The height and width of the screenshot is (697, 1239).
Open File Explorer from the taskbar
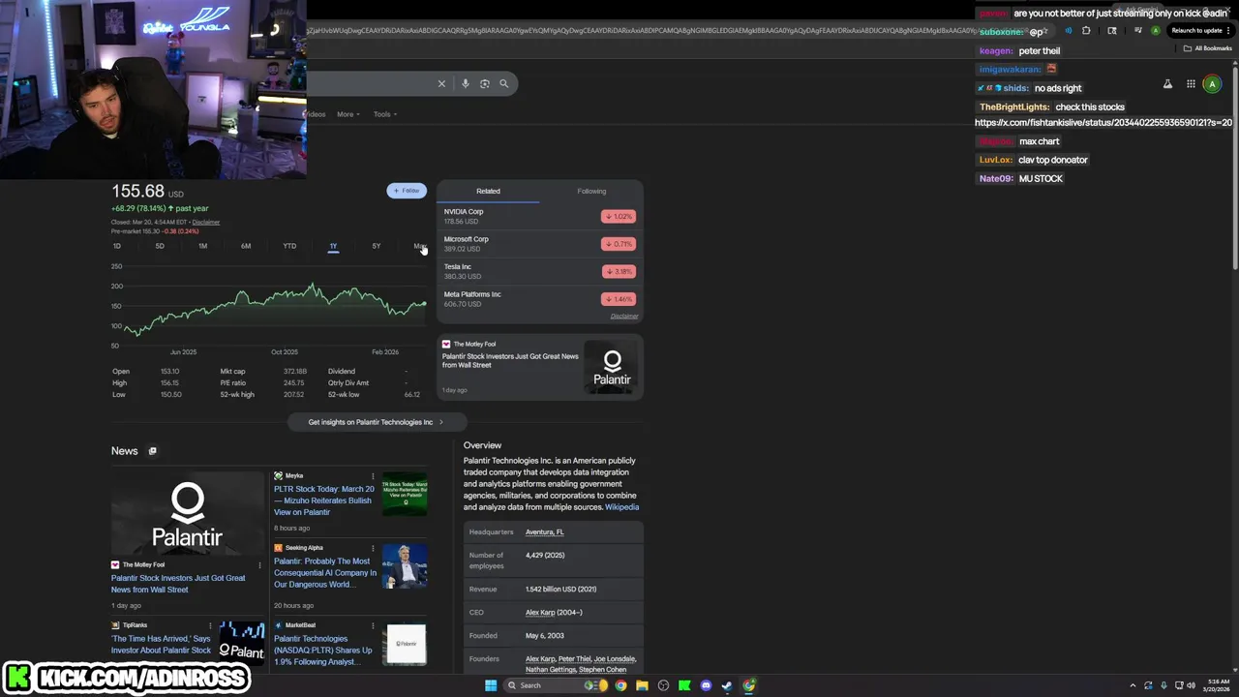[x=642, y=685]
